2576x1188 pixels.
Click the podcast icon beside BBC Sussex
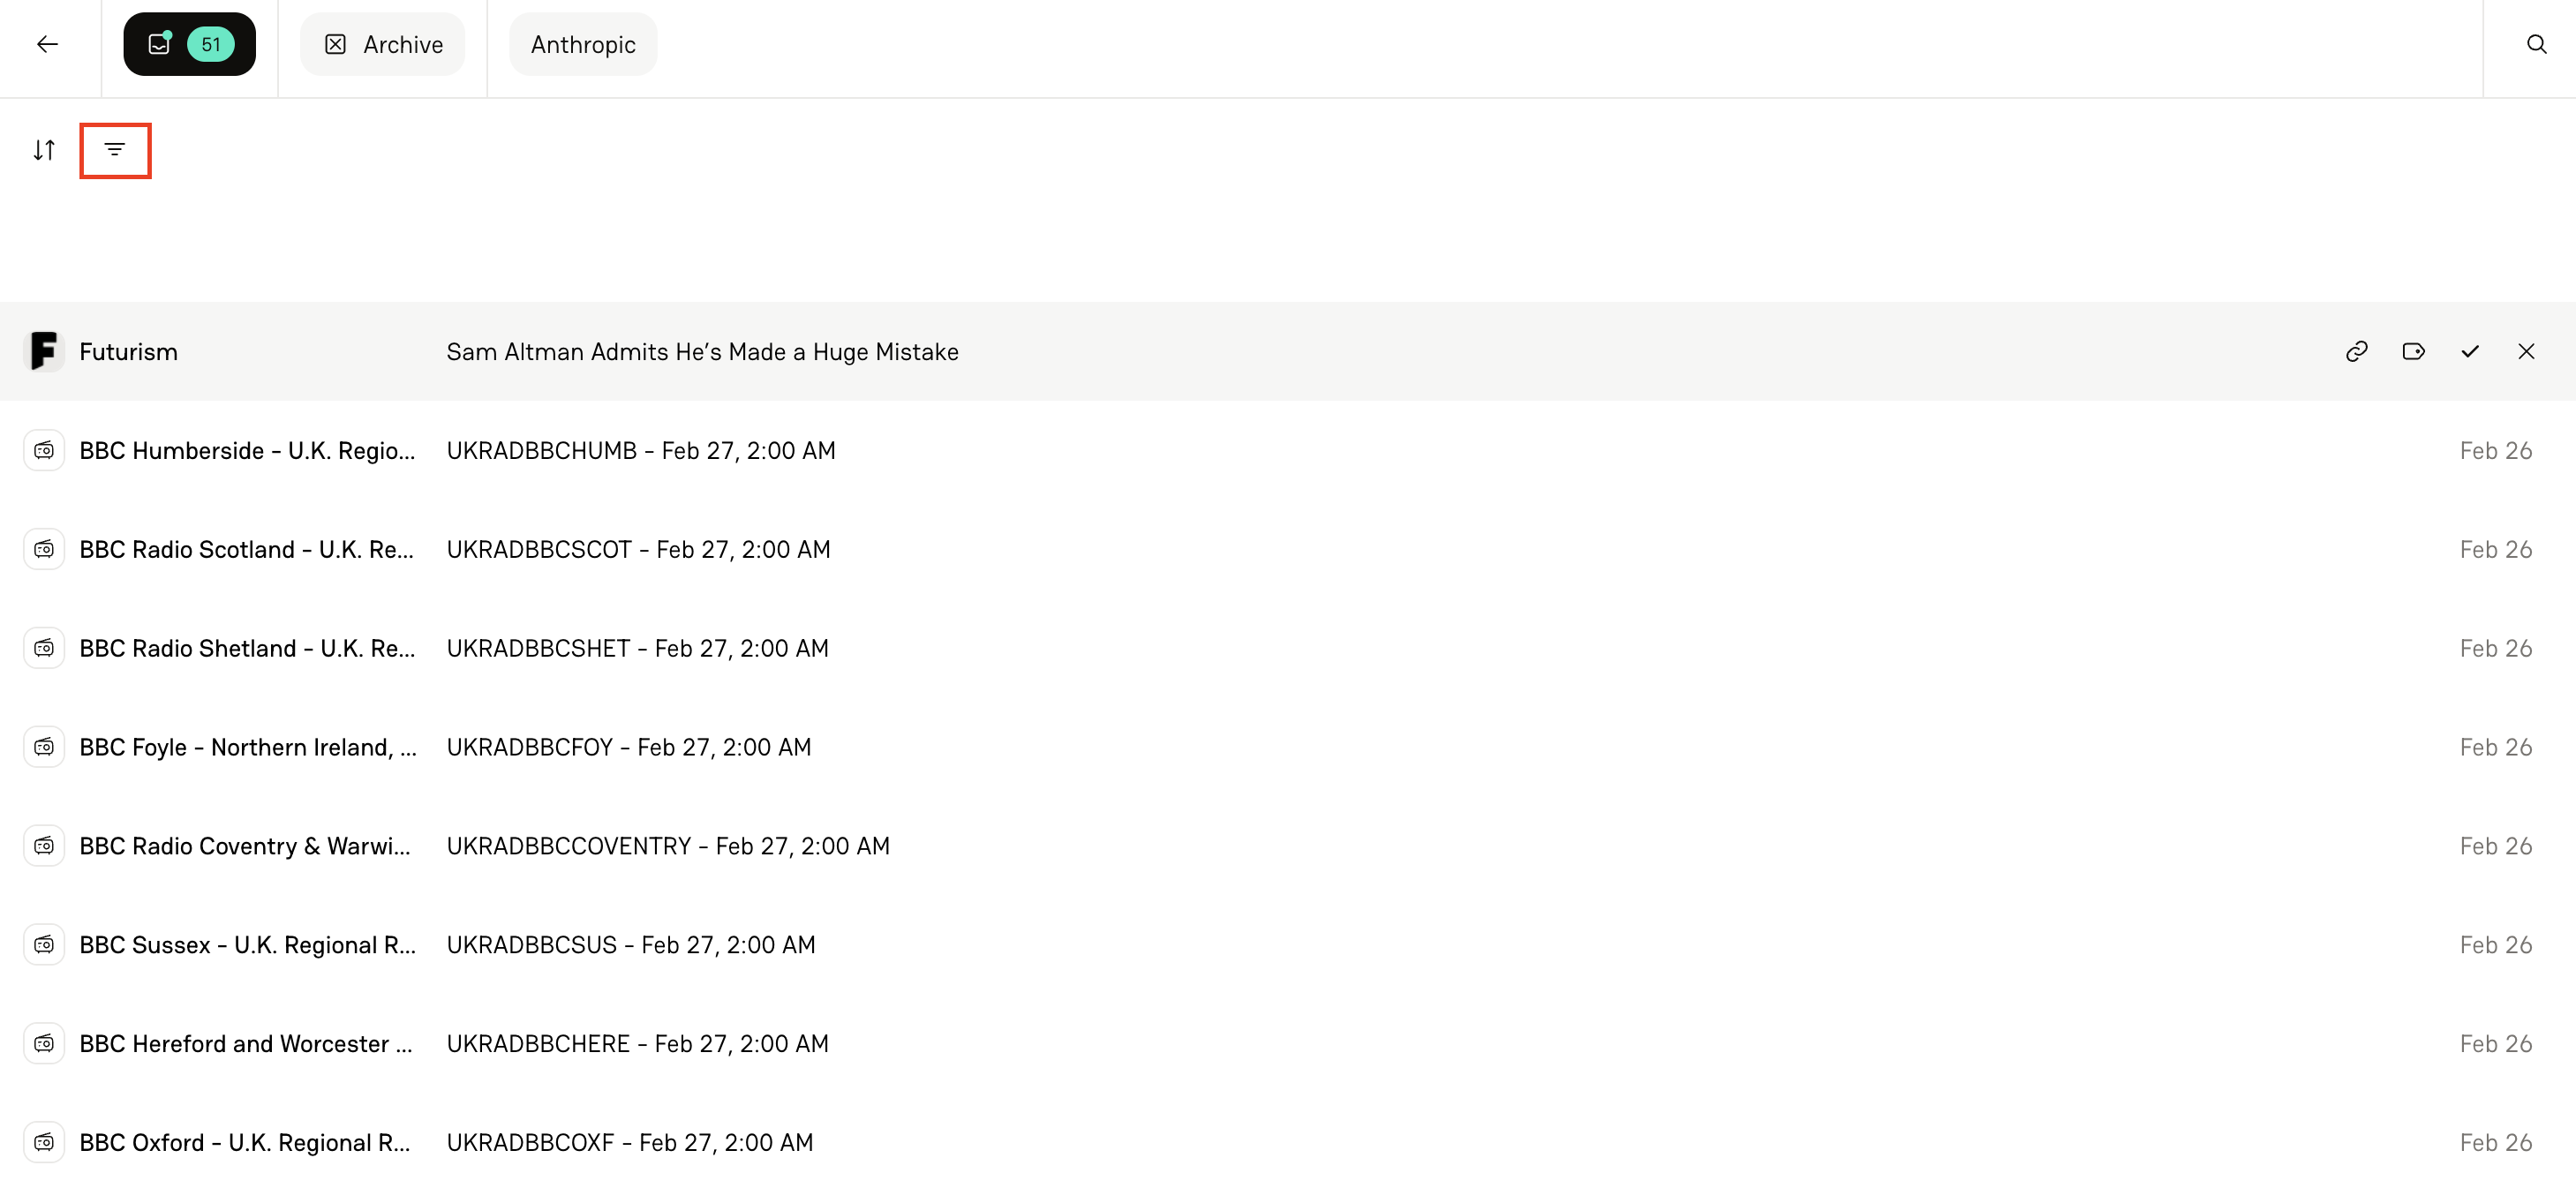tap(44, 943)
